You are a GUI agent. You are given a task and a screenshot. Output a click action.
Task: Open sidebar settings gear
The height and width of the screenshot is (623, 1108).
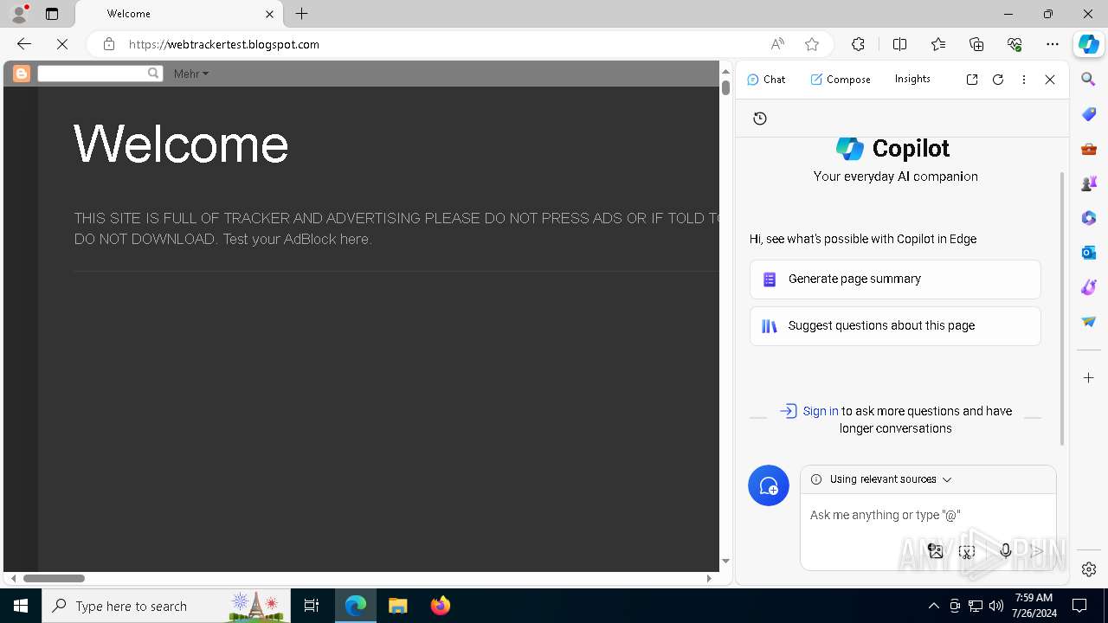click(1089, 569)
